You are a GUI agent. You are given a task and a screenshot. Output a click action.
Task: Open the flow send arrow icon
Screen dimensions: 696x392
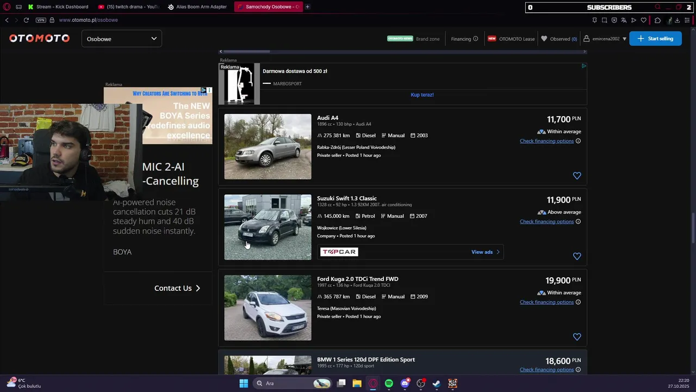tap(633, 20)
